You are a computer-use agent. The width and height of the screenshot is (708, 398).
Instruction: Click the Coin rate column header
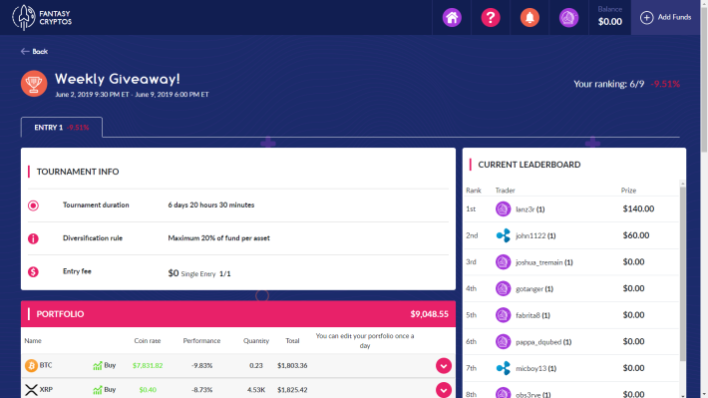[x=148, y=340]
